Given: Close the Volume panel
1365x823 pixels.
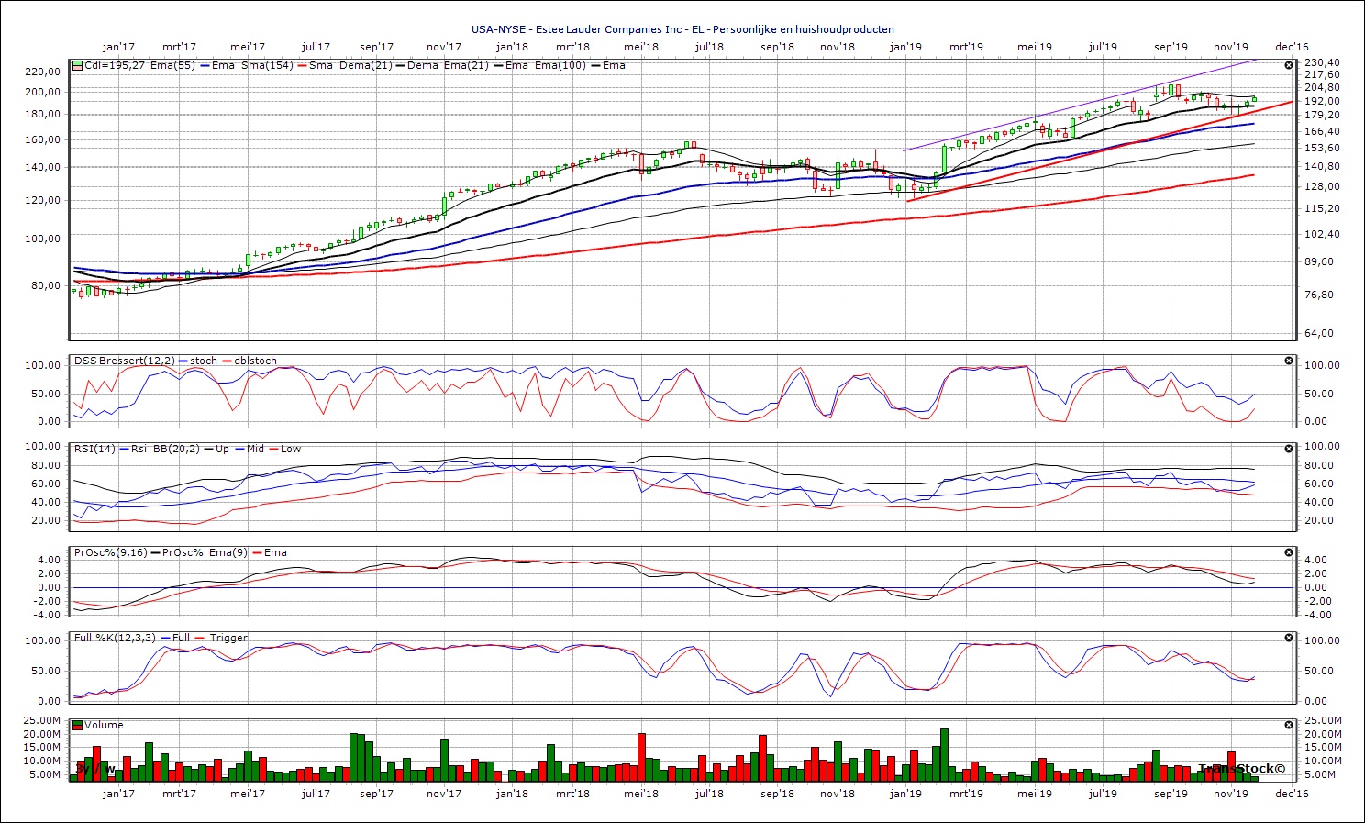Looking at the screenshot, I should tap(1288, 725).
